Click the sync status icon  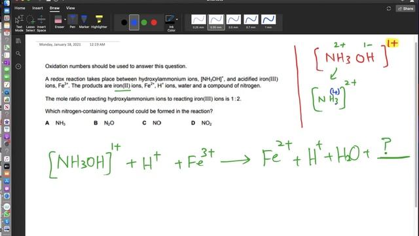coord(388,9)
